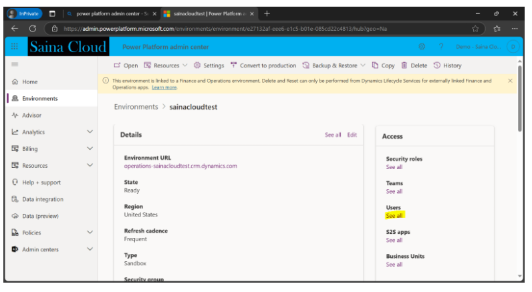Click See all in Details card

coord(333,135)
